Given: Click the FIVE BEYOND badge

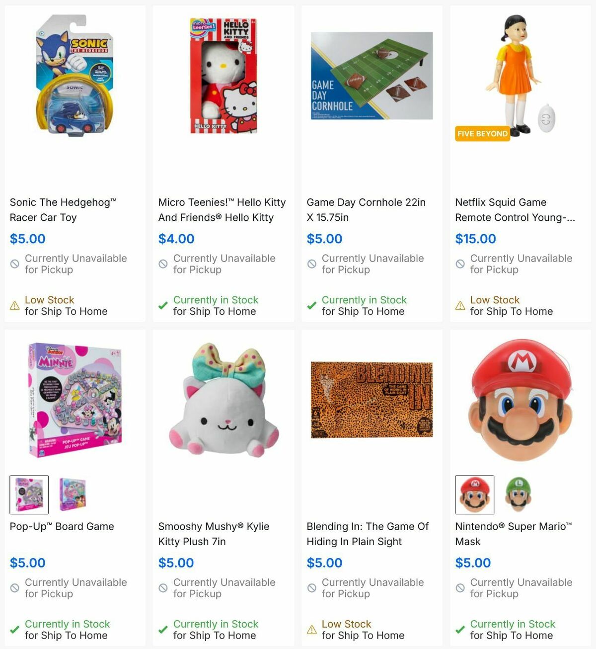Looking at the screenshot, I should [483, 133].
